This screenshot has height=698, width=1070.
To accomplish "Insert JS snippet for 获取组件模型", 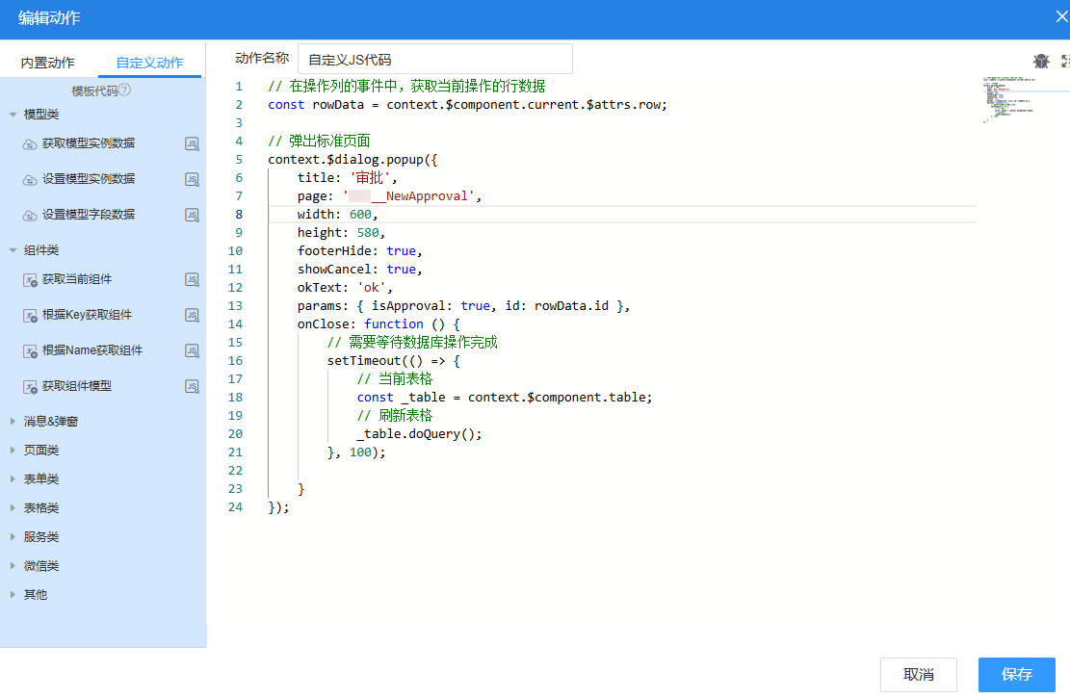I will [x=192, y=386].
